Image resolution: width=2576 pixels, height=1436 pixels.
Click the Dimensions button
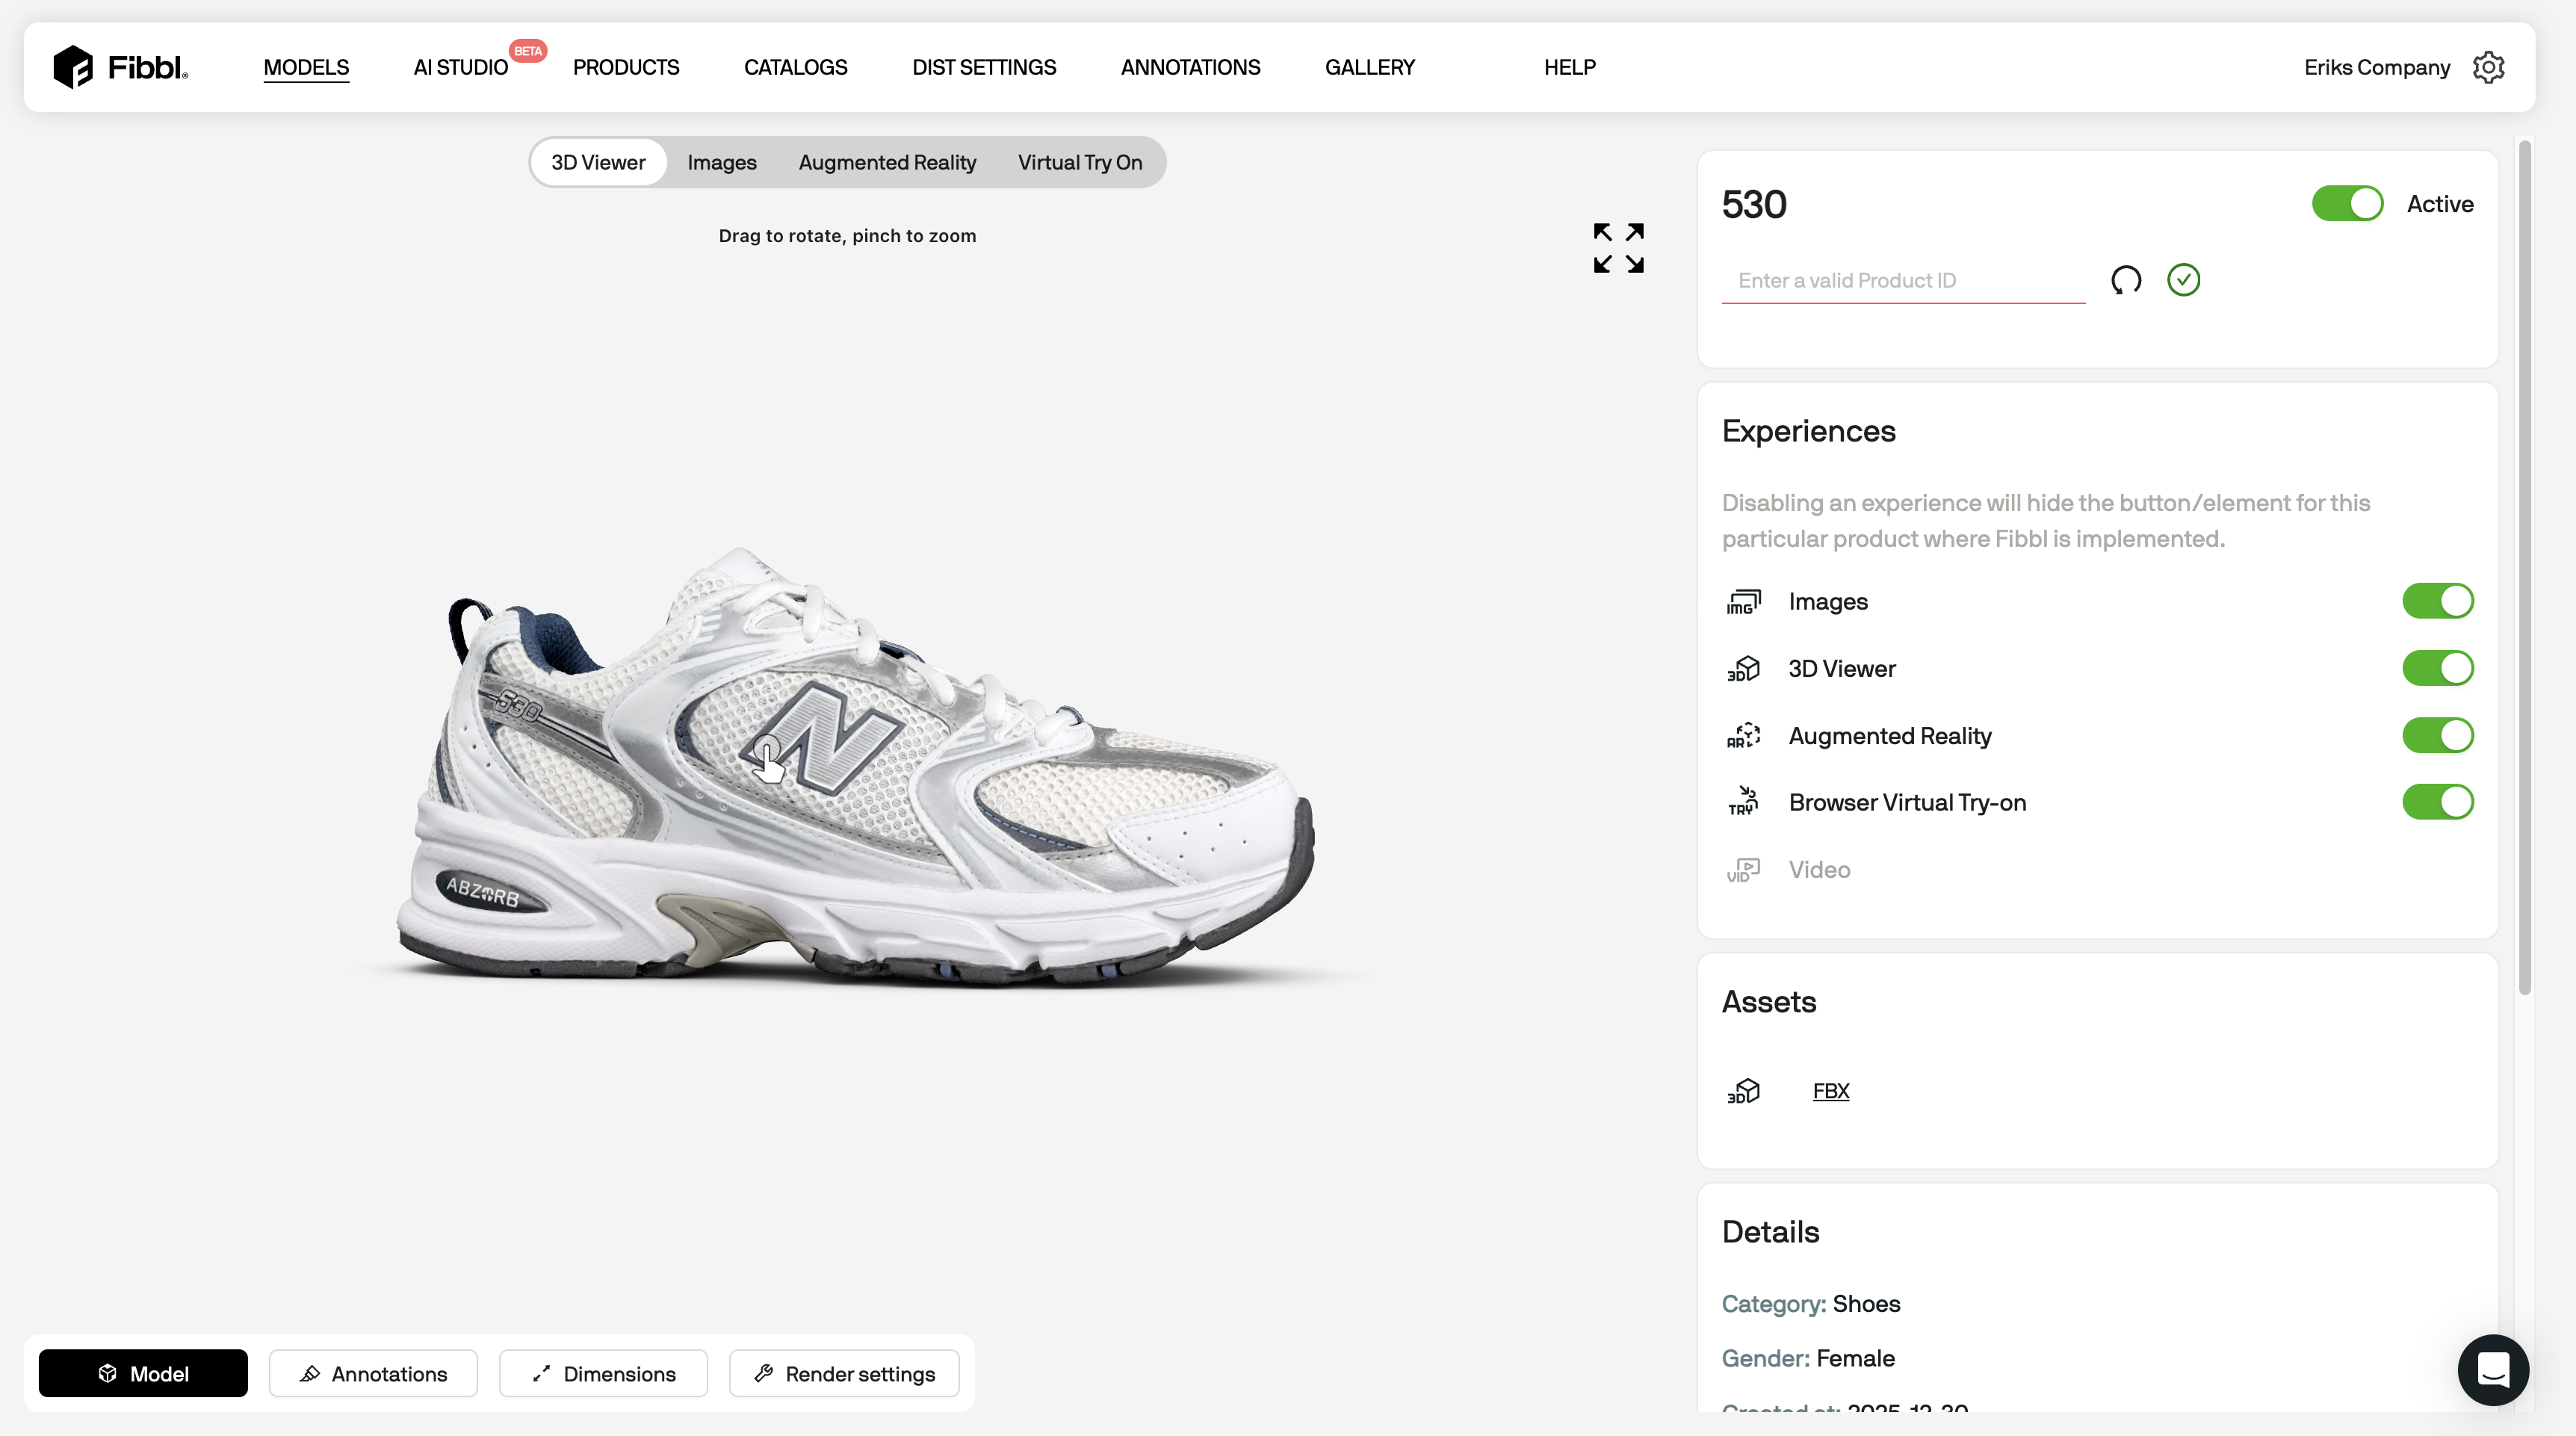click(x=603, y=1373)
